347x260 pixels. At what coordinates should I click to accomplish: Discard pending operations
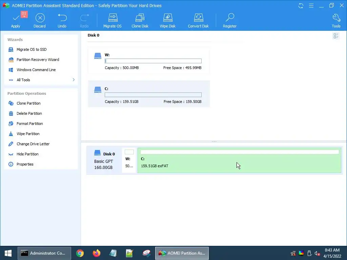tap(40, 21)
